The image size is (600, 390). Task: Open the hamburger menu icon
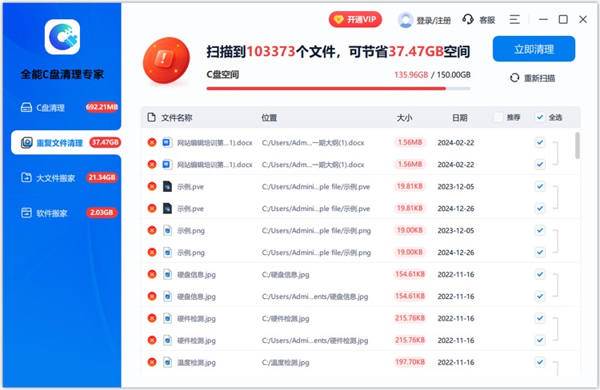[x=514, y=19]
